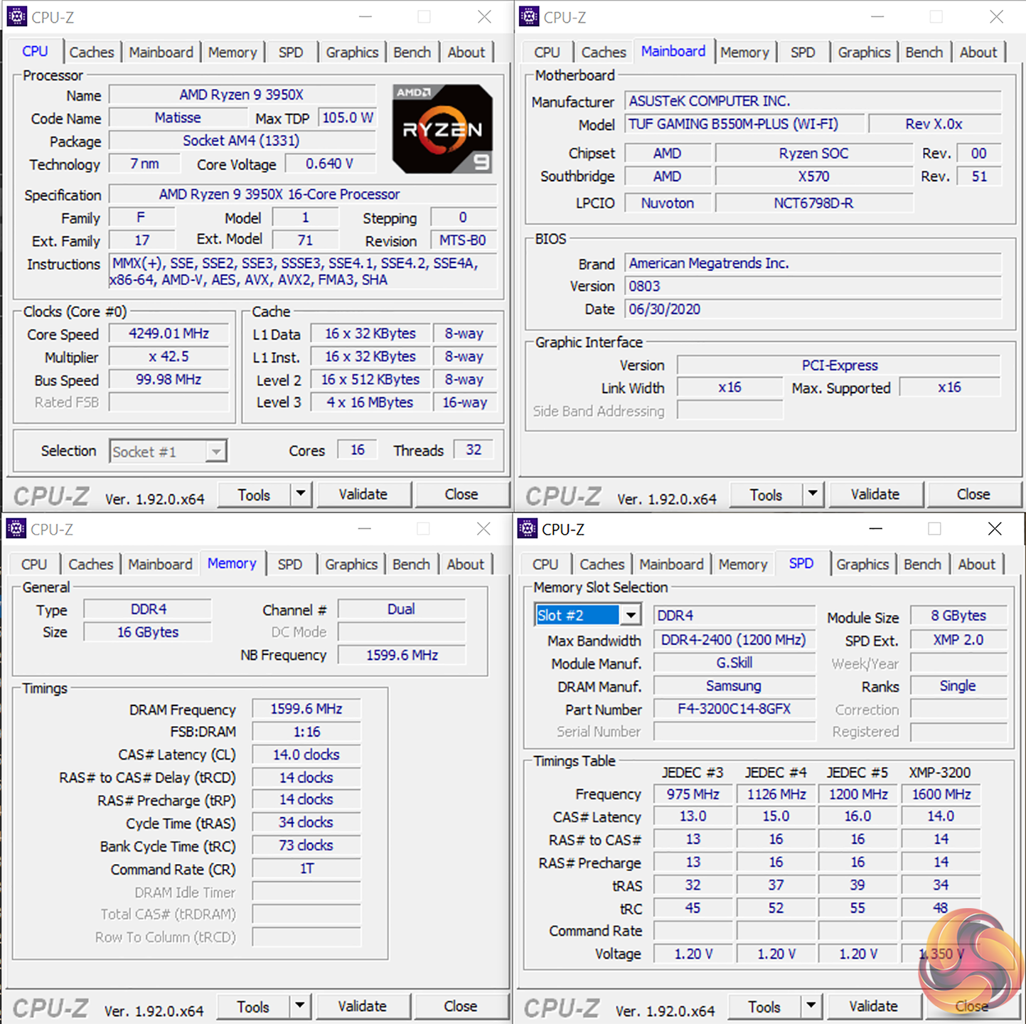
Task: Click Tools button in Memory window
Action: pos(253,1006)
